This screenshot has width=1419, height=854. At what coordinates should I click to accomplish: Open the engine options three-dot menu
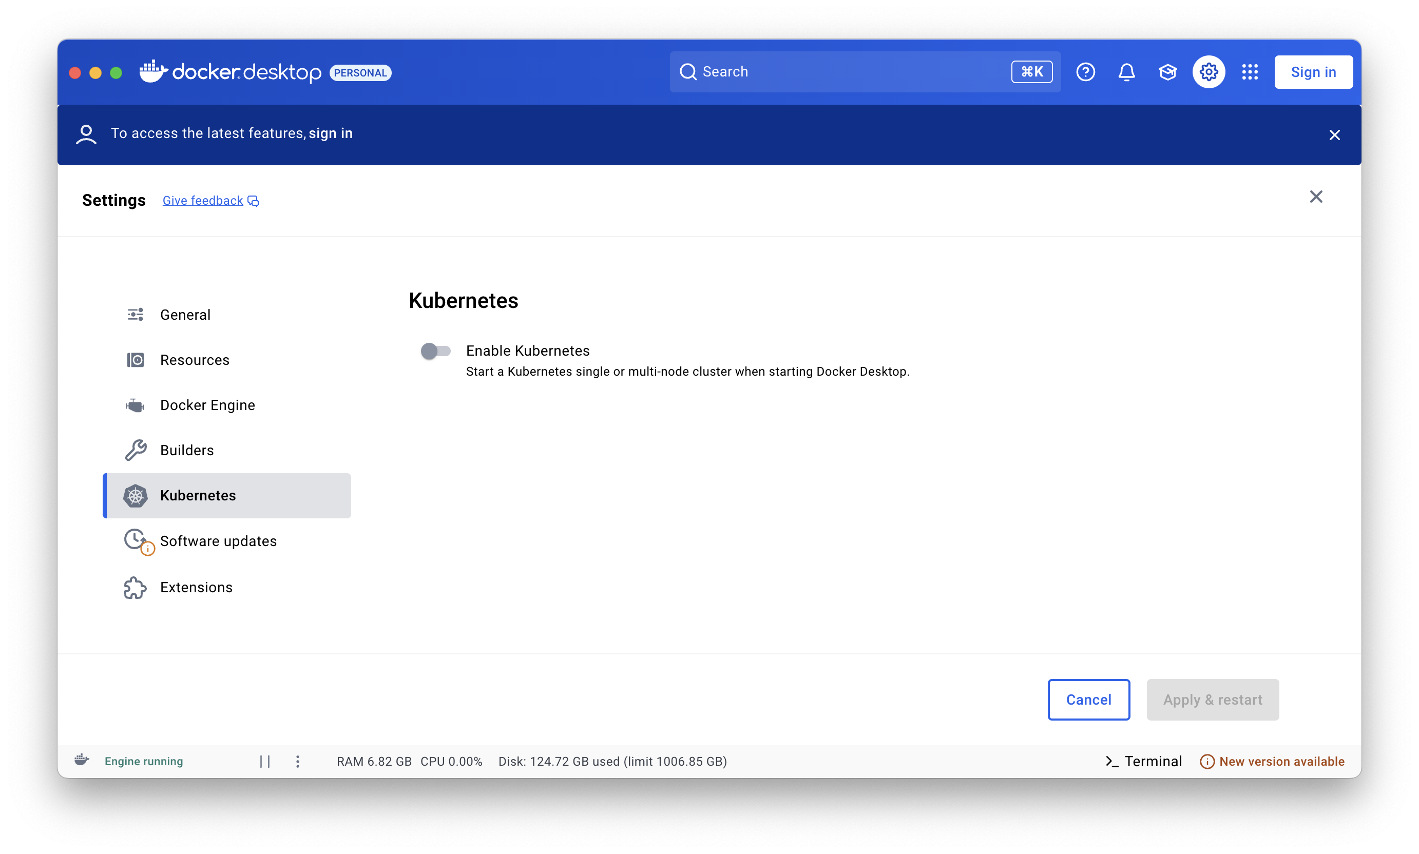click(298, 761)
